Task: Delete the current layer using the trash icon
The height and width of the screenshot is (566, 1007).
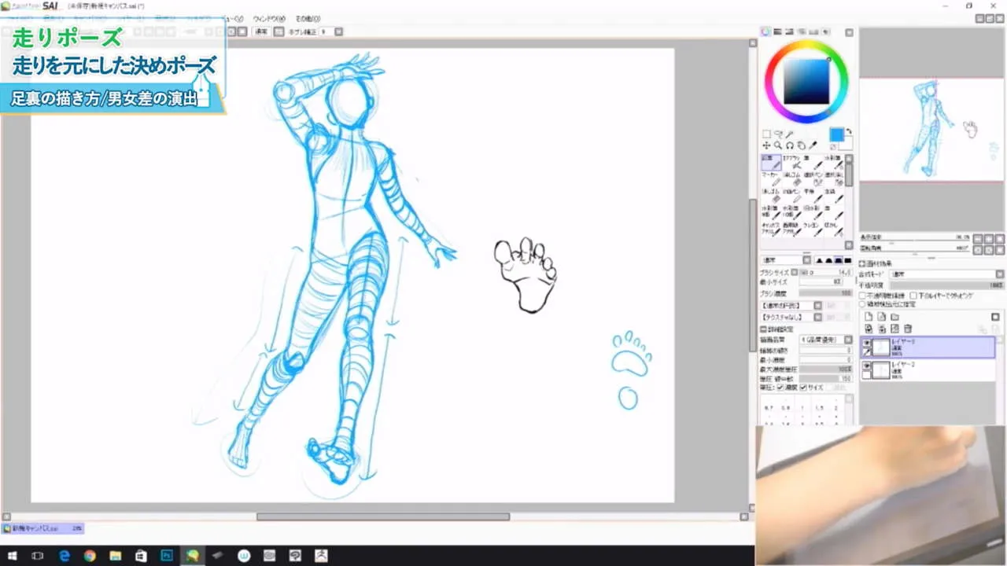Action: point(908,329)
